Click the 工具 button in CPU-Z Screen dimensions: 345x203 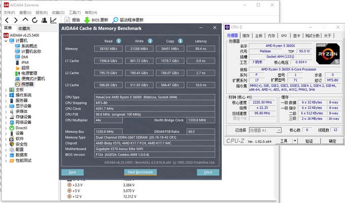(284, 141)
